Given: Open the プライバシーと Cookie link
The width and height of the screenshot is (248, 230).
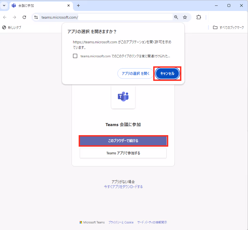Looking at the screenshot, I should (x=121, y=222).
